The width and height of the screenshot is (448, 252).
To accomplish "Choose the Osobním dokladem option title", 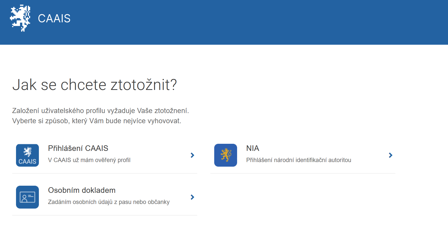I will (x=82, y=190).
